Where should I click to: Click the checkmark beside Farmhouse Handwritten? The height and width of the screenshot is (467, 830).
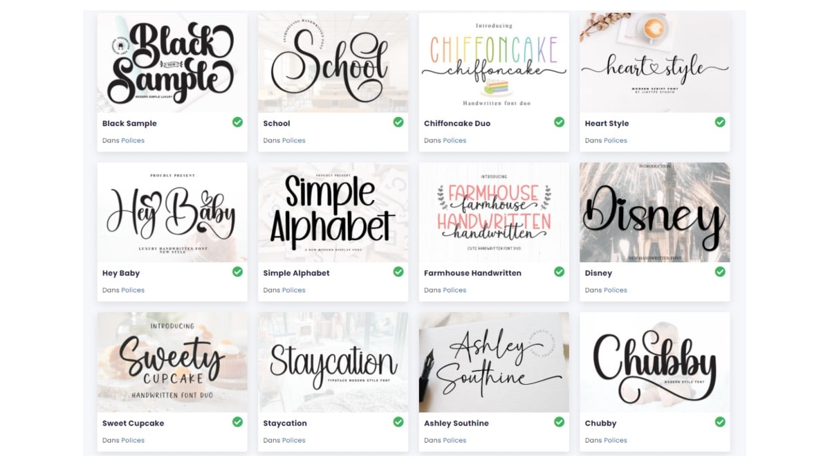[x=559, y=271]
